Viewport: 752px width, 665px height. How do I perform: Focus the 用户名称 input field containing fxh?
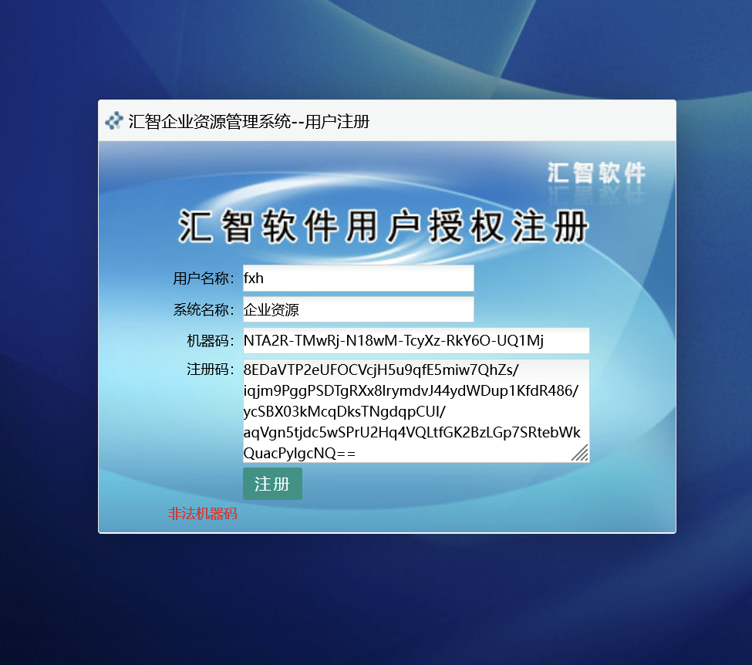358,278
